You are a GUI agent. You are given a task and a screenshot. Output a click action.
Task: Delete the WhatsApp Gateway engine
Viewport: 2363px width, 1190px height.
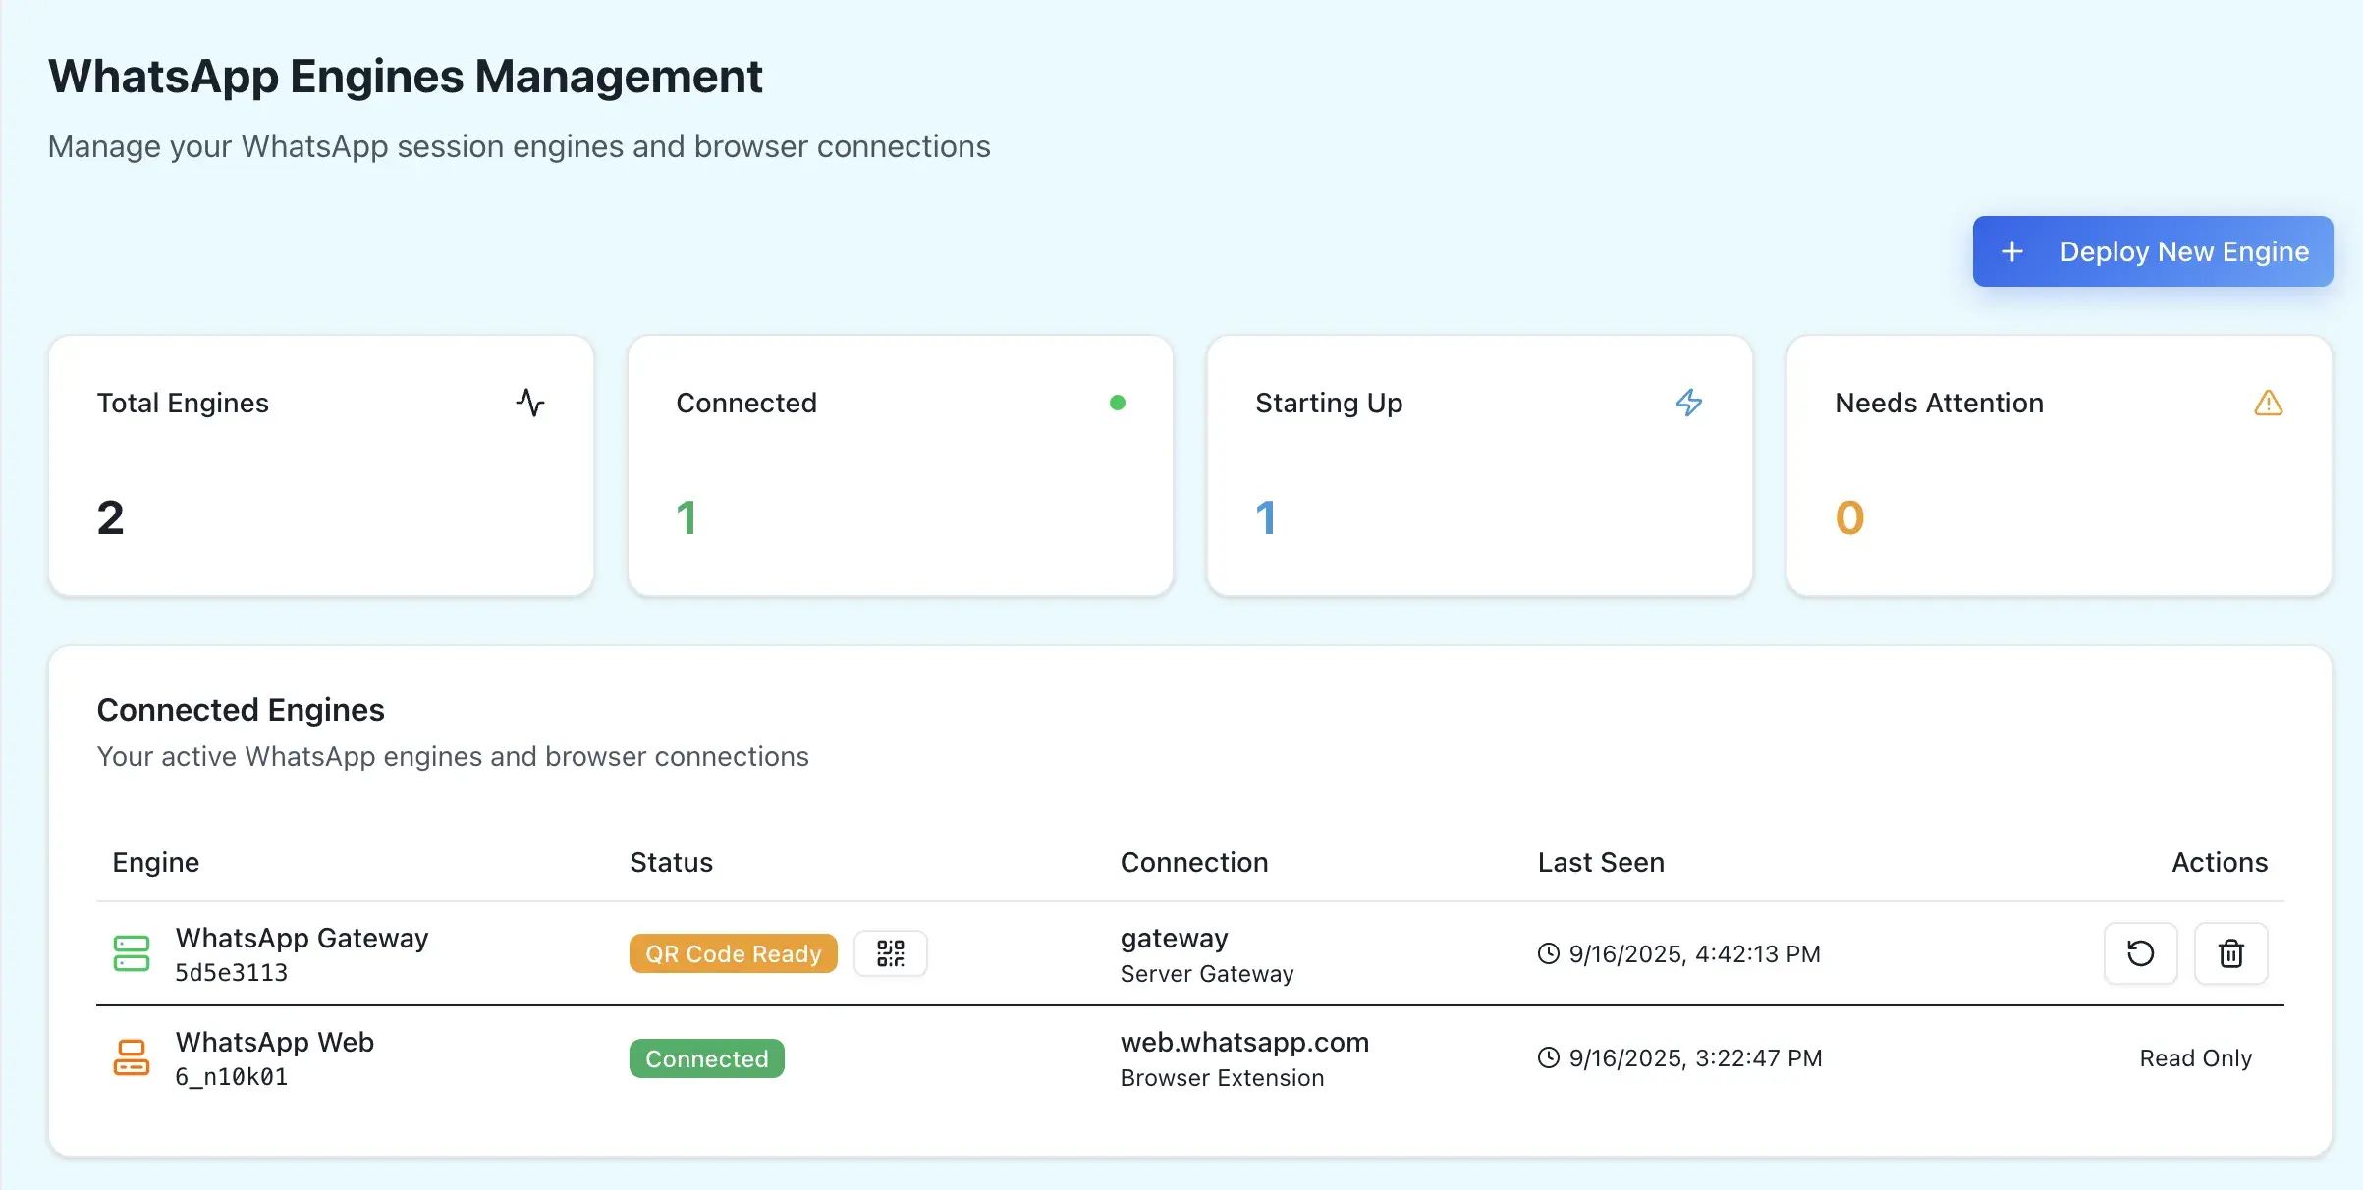2230,953
